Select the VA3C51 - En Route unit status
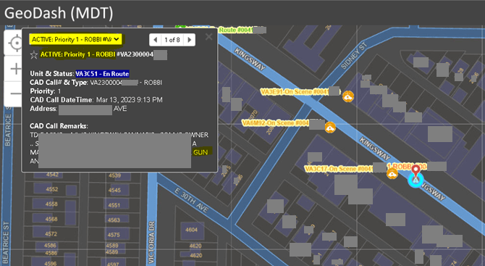 [x=102, y=74]
